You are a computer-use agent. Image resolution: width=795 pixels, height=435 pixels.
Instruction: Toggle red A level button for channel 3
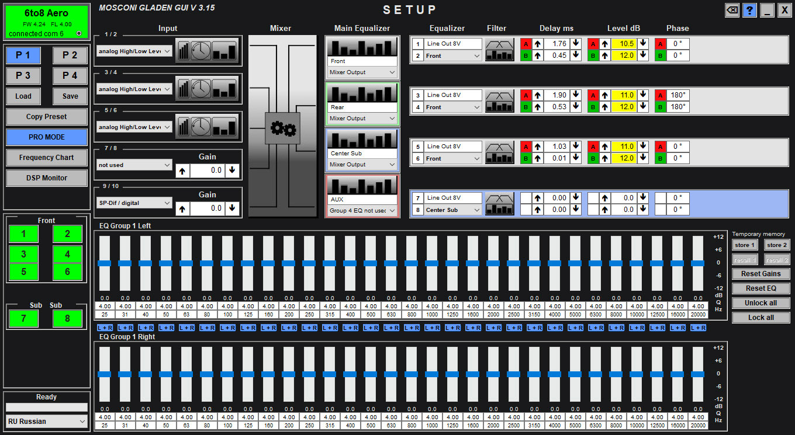593,95
